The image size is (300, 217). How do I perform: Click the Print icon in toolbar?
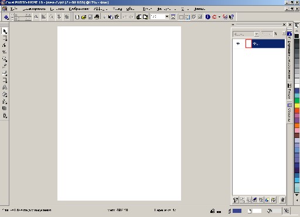pyautogui.click(x=97, y=17)
